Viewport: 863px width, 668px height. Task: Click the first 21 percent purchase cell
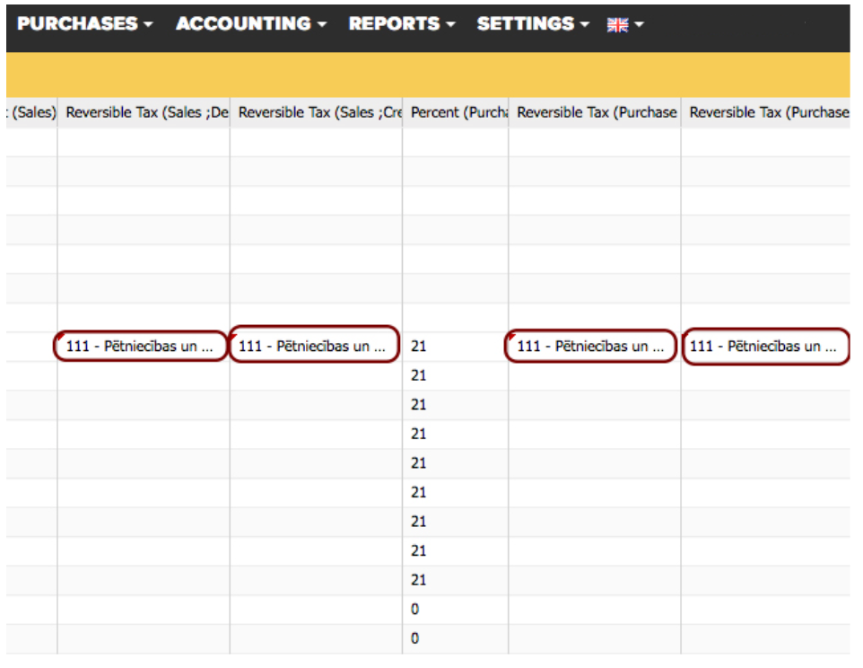(x=419, y=347)
